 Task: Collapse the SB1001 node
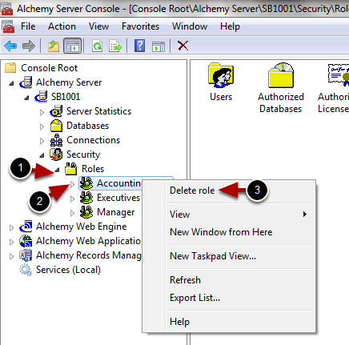tap(26, 98)
